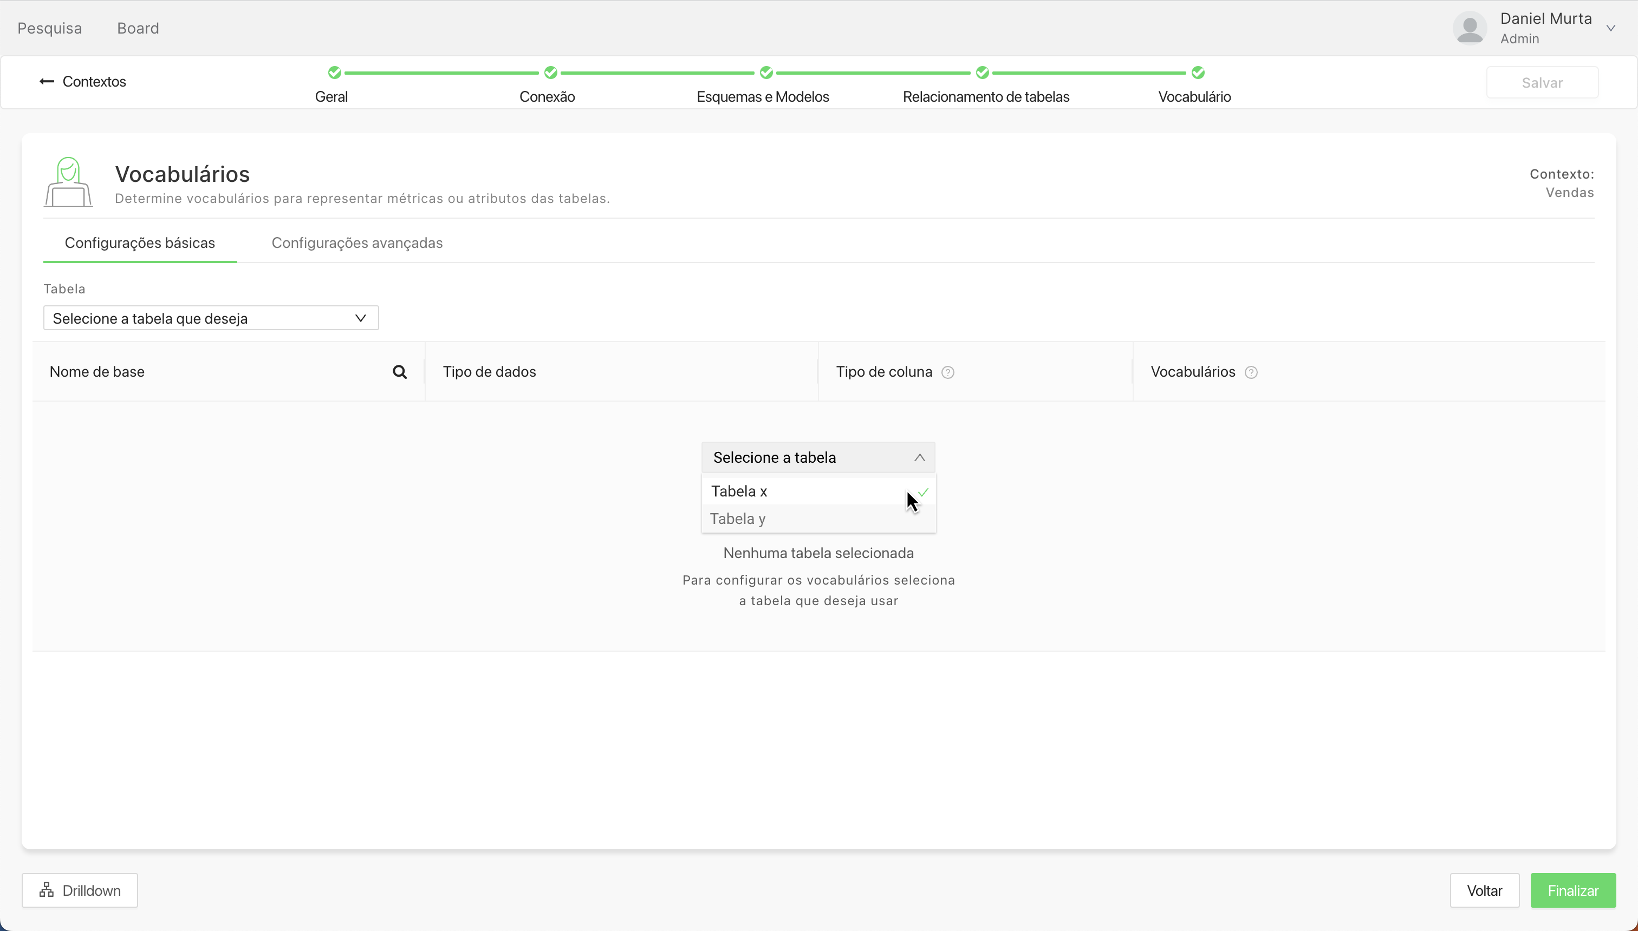The width and height of the screenshot is (1638, 931).
Task: Click the Relacionamento de tabelas step checkmark
Action: click(982, 72)
